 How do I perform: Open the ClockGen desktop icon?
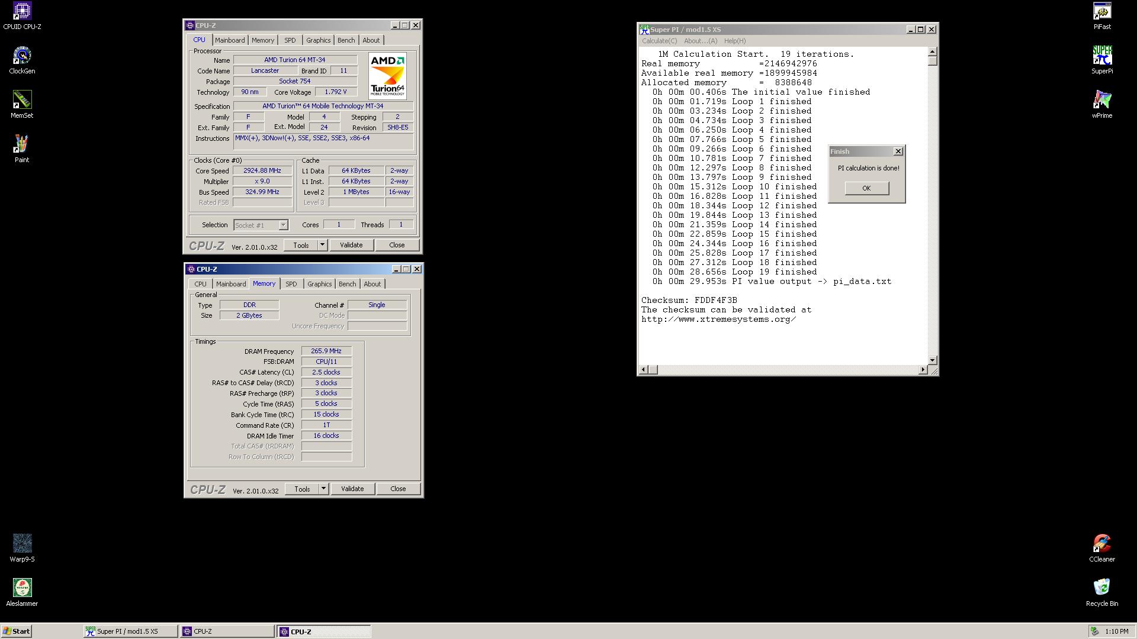[22, 60]
